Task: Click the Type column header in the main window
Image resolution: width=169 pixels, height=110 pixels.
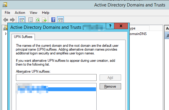Action: [x=139, y=28]
